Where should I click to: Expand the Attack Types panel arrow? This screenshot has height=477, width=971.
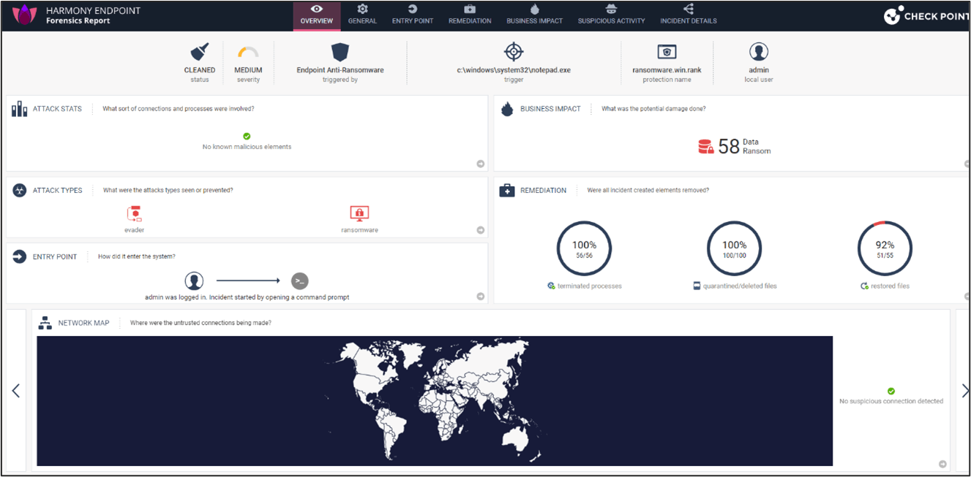point(480,230)
